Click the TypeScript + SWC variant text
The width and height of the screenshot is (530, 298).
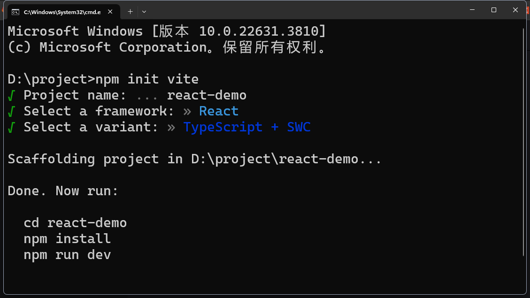[x=246, y=127]
